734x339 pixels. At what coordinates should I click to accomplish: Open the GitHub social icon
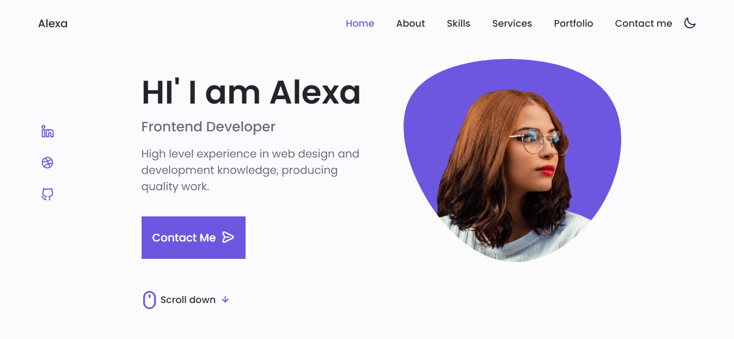coord(47,194)
